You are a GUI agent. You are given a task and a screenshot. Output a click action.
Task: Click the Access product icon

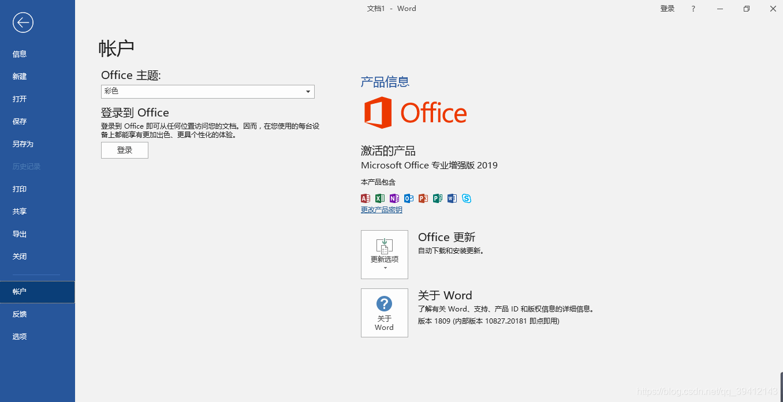click(x=366, y=198)
